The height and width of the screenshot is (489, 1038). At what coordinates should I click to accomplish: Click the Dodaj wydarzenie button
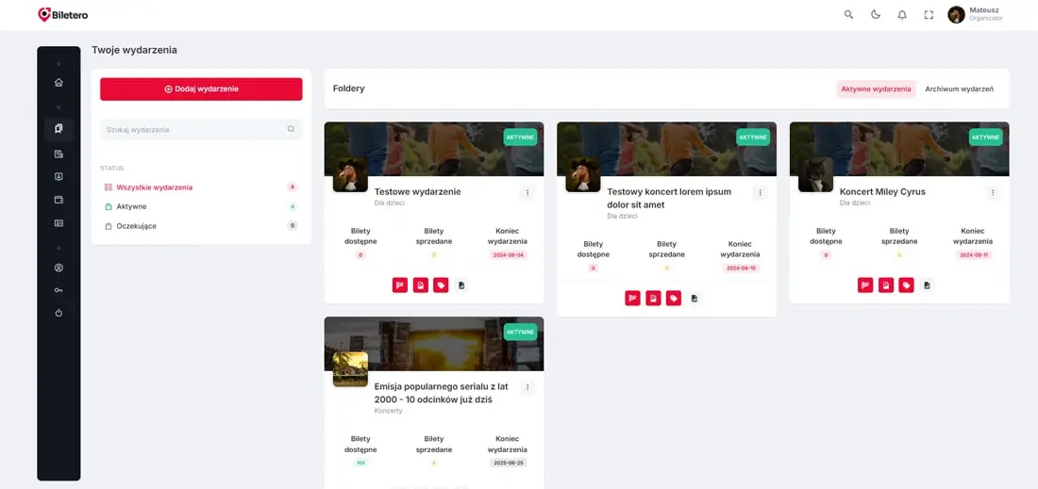pos(201,89)
